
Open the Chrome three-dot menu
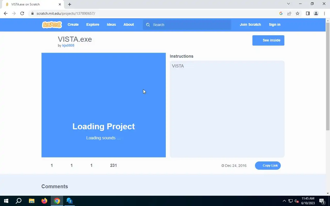click(324, 13)
